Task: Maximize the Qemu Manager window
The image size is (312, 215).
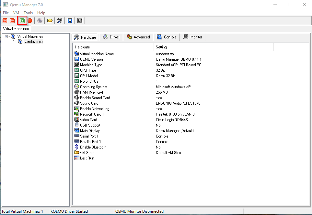Action: (290, 5)
